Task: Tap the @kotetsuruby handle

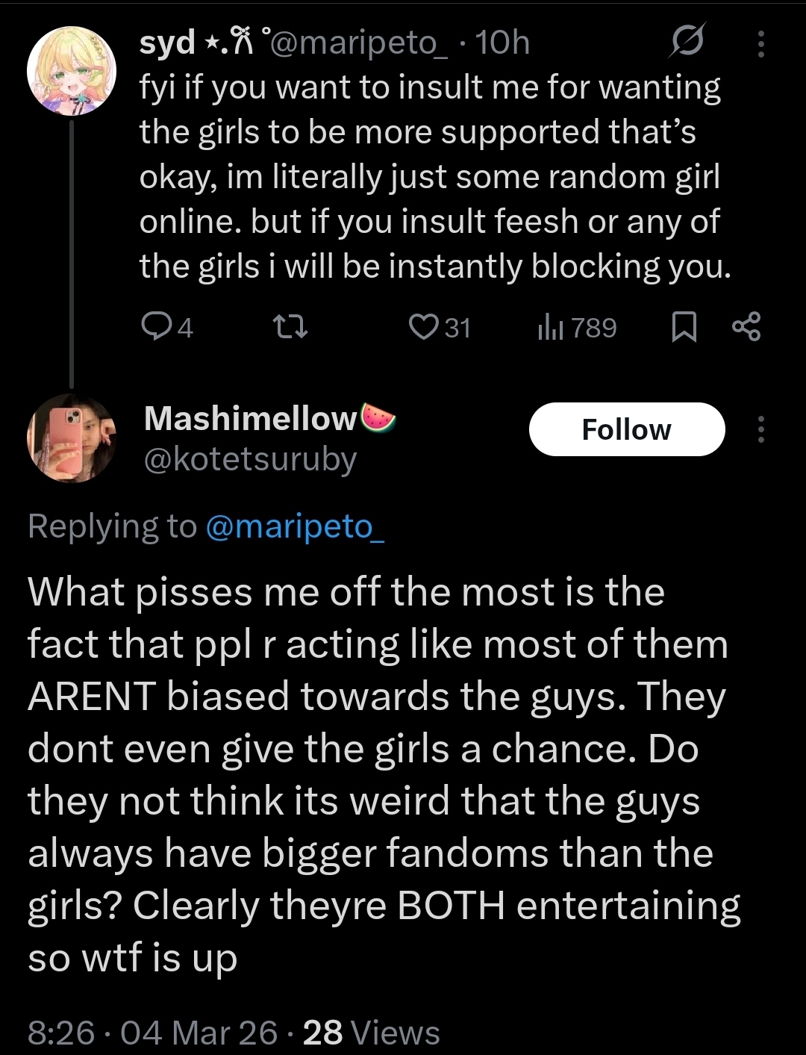Action: tap(250, 459)
